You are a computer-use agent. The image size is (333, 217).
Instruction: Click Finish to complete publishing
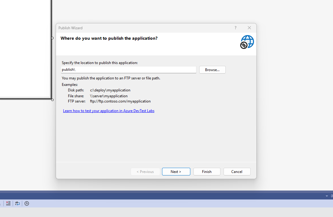[x=207, y=171]
